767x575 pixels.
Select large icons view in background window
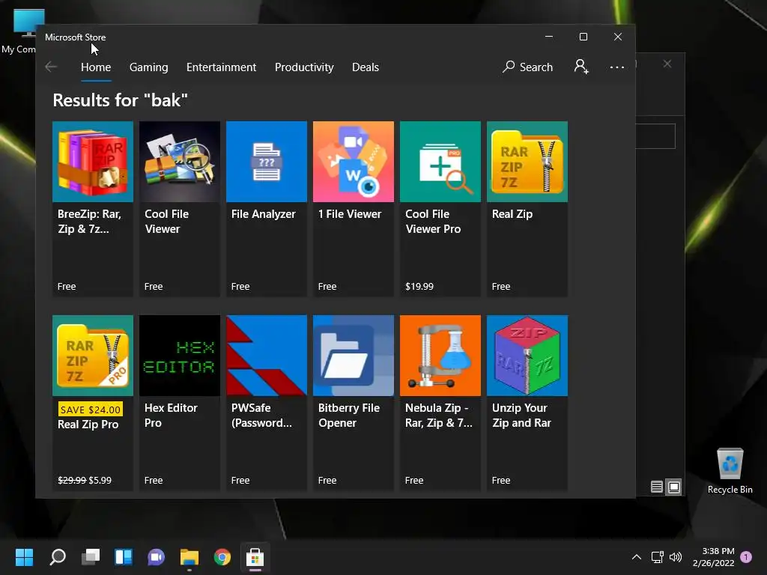click(674, 487)
